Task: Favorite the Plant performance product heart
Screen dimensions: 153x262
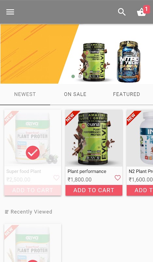Action: tap(117, 178)
